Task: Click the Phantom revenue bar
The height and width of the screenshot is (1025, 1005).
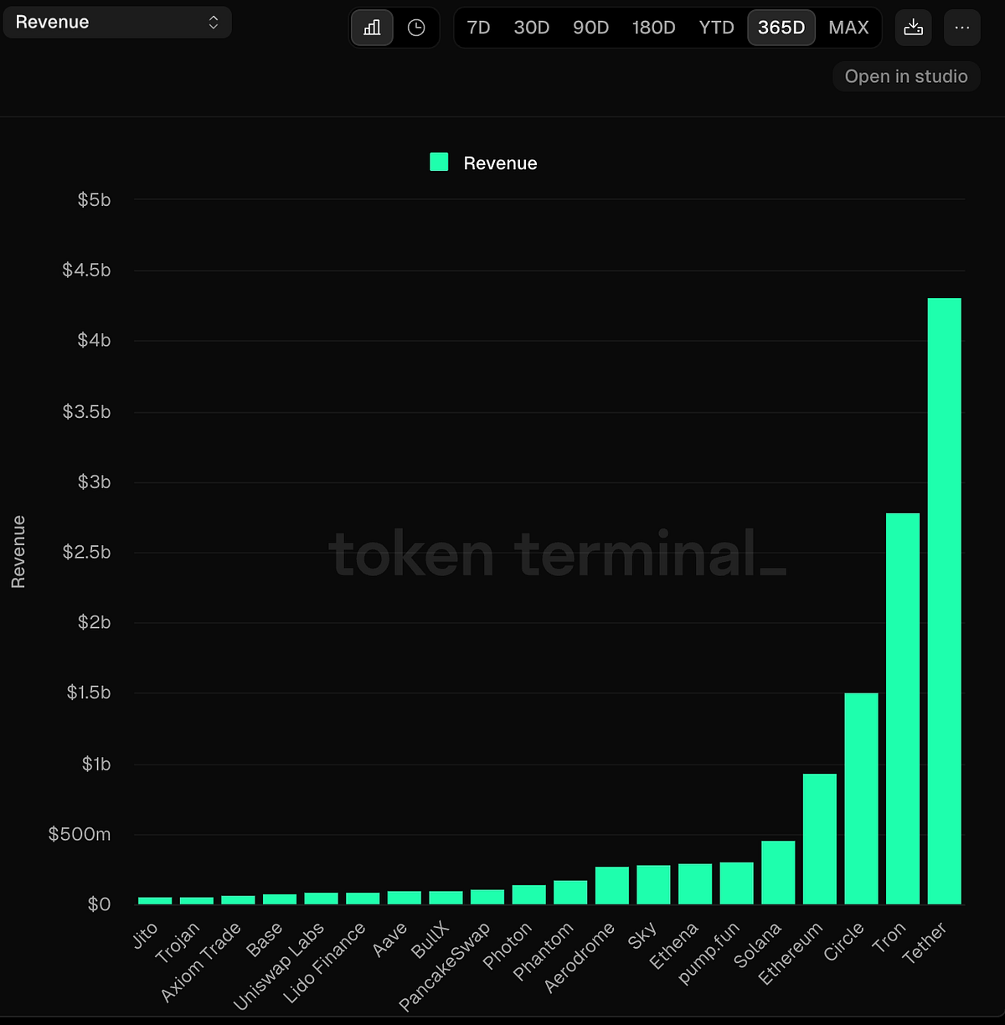Action: click(x=570, y=893)
